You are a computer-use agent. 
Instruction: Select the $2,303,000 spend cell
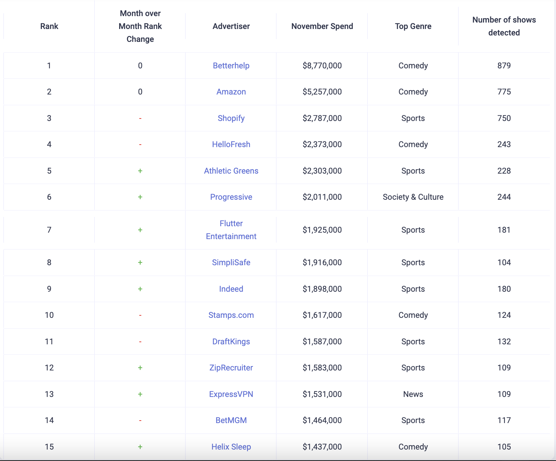pyautogui.click(x=322, y=171)
